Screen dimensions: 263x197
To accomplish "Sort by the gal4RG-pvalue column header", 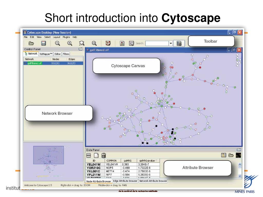I will tap(148, 161).
